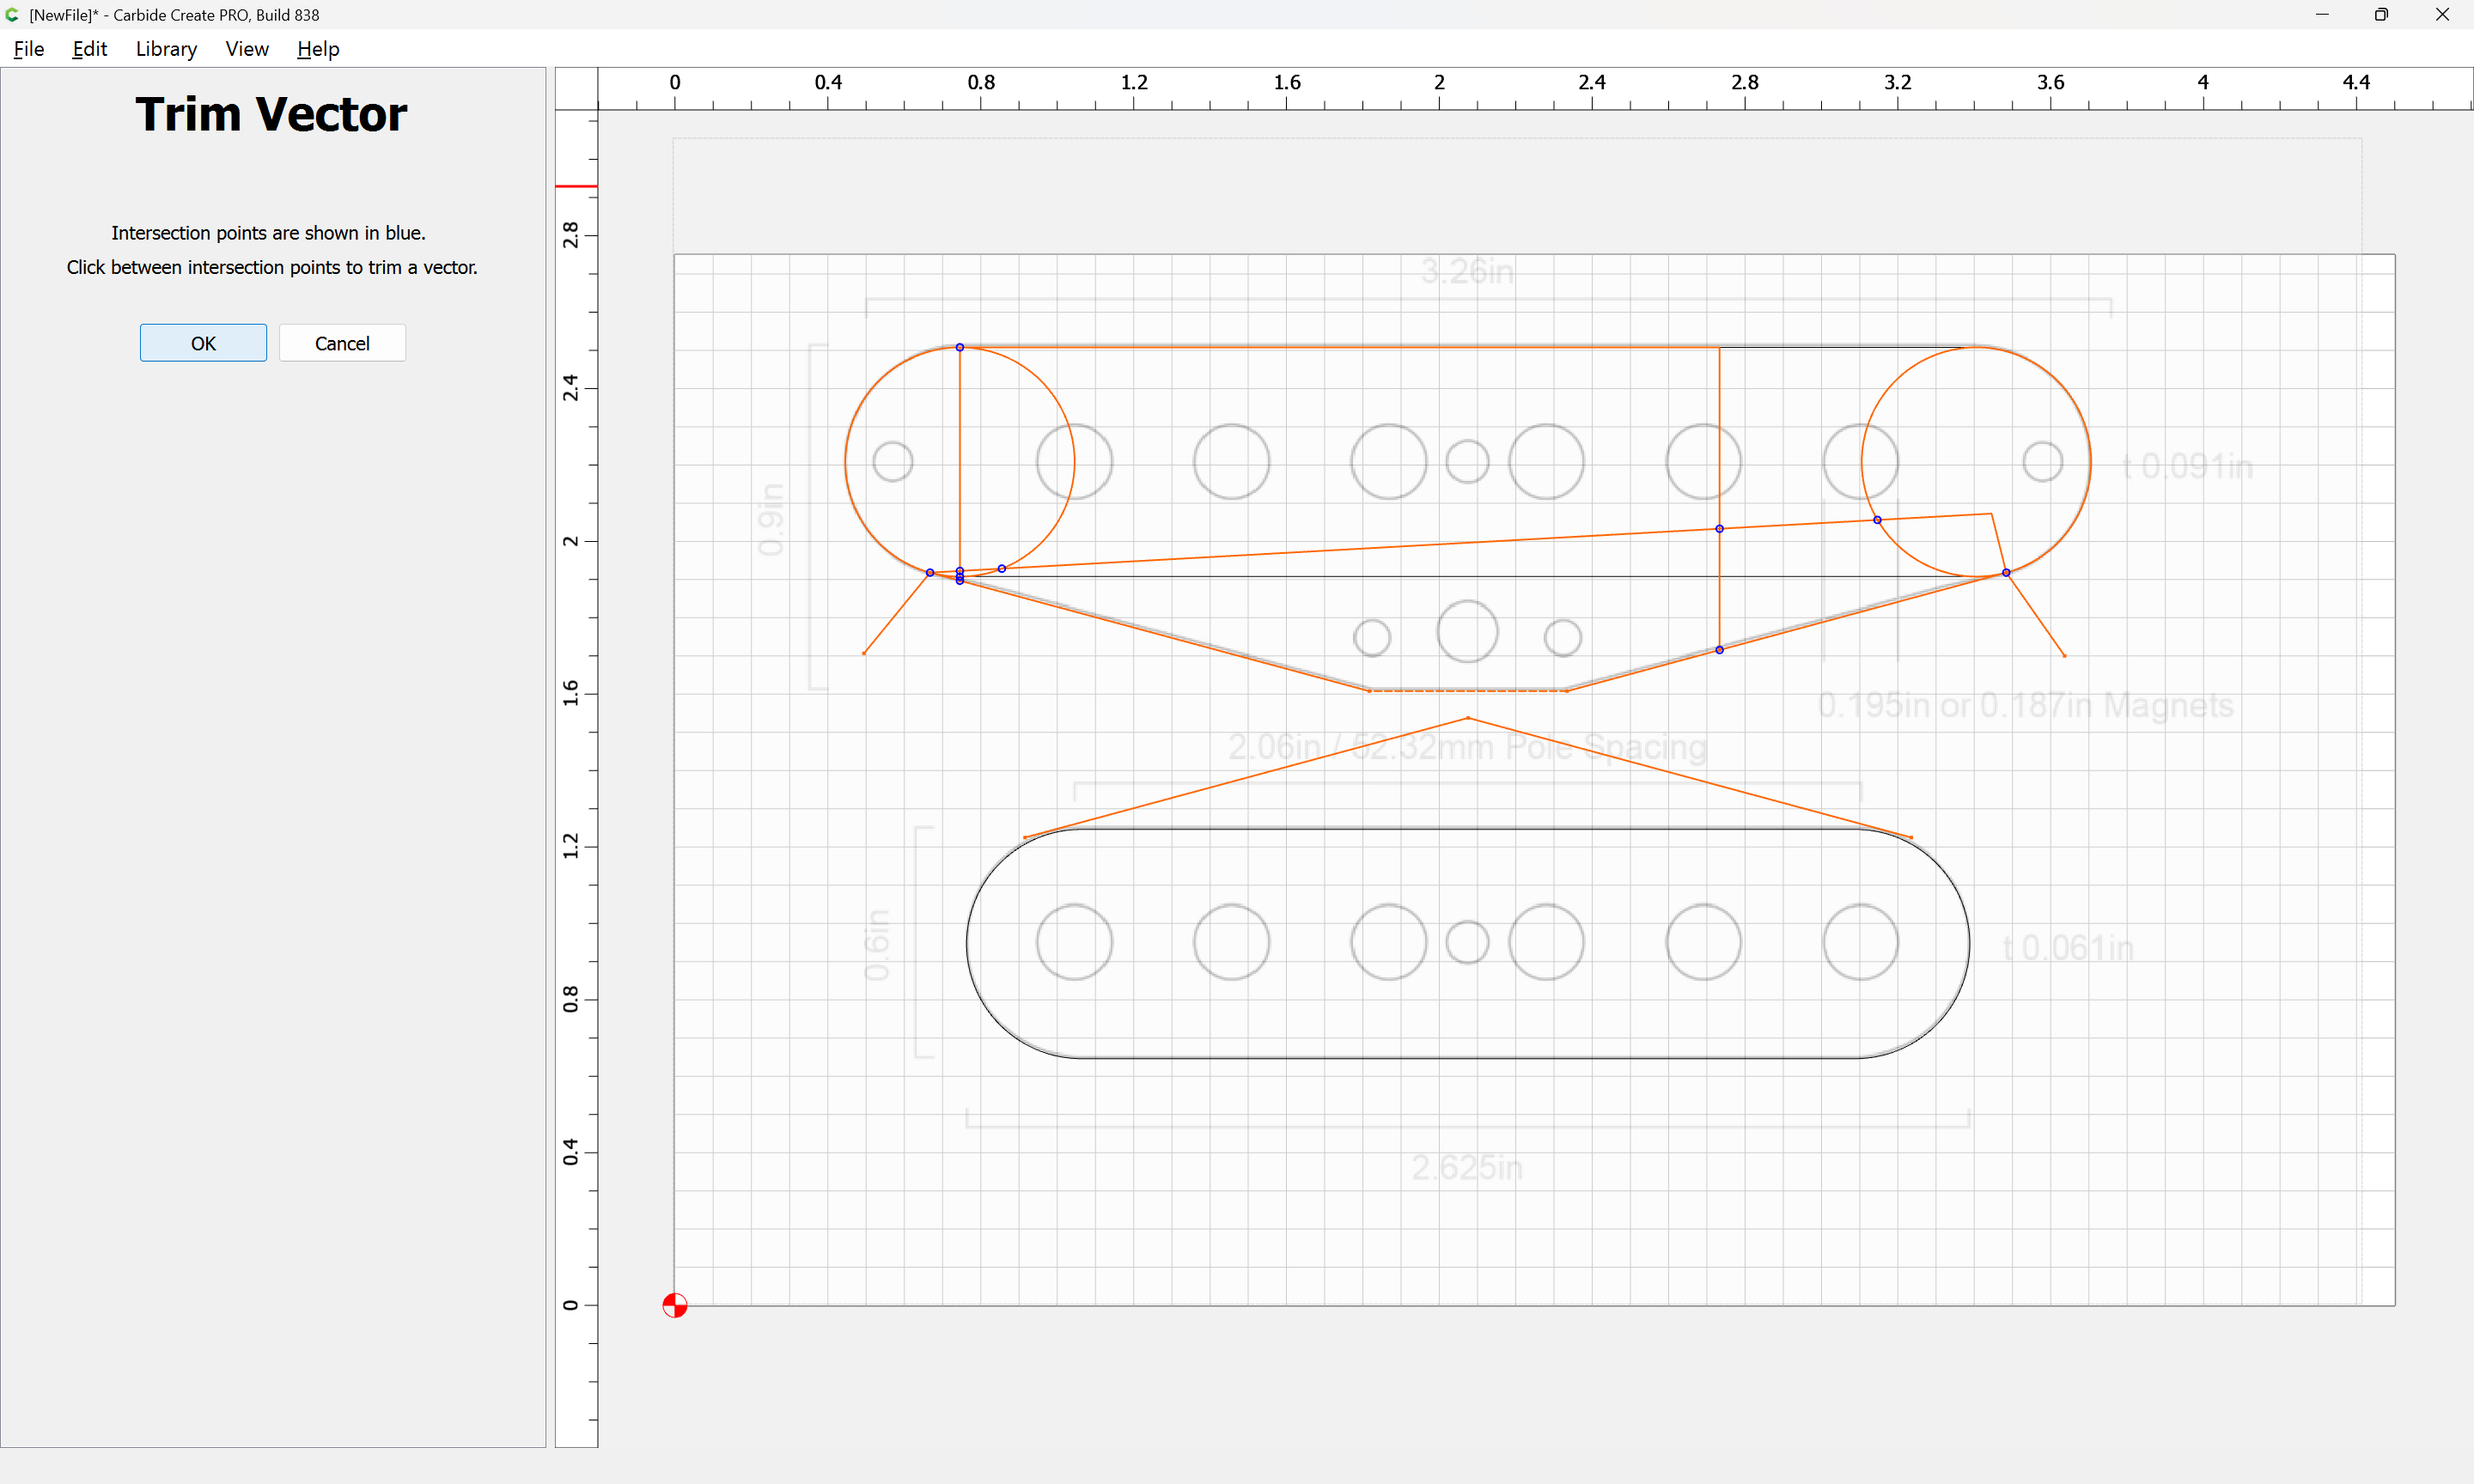2474x1484 pixels.
Task: Click the '0.195in or 0.187in Magnets' label
Action: point(2025,705)
